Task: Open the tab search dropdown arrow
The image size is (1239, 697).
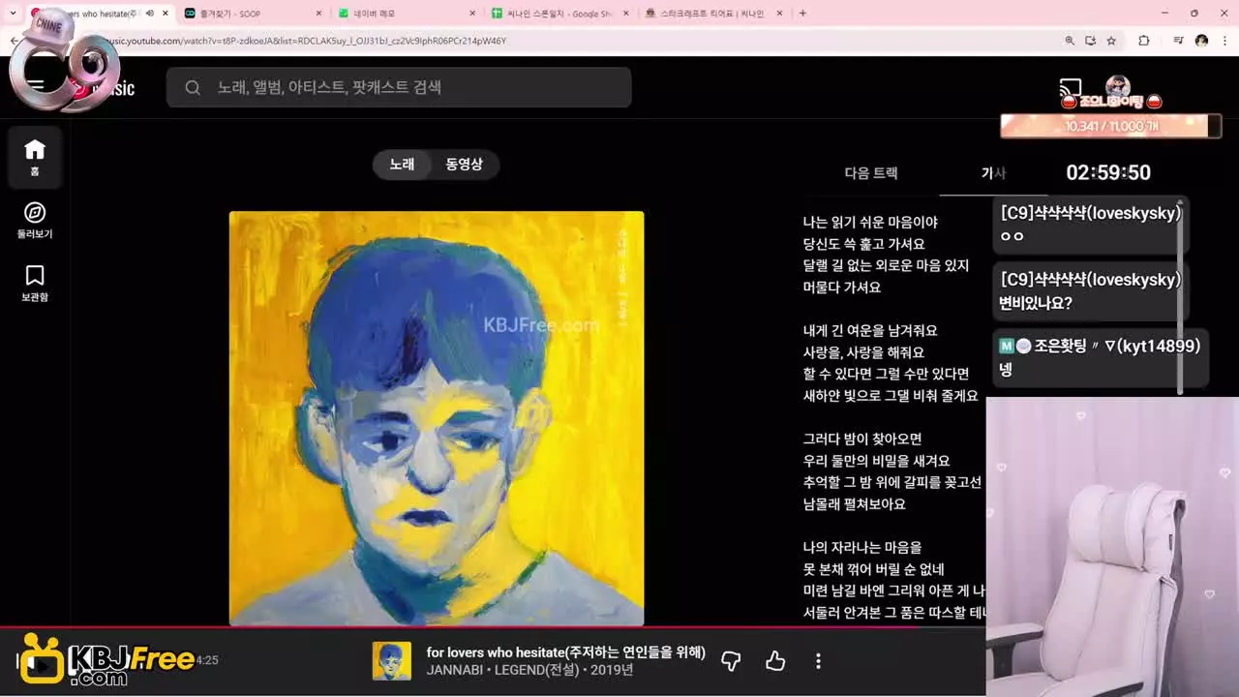Action: 13,14
